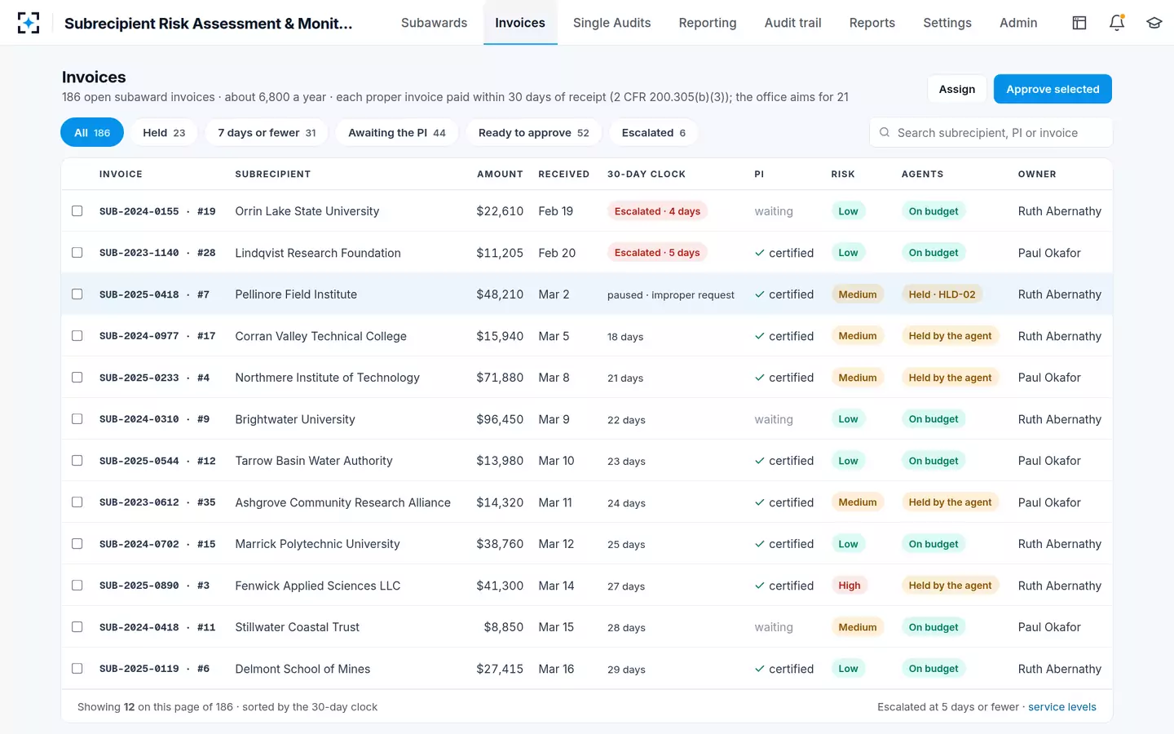Click paused · improper request status
Screen dimensions: 1174x734
pyautogui.click(x=671, y=295)
